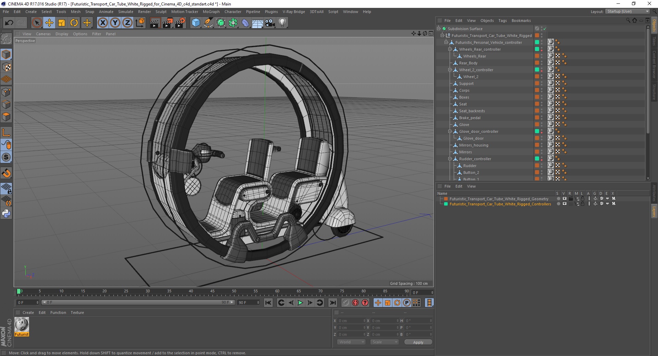Viewport: 658px width, 356px height.
Task: Switch to Model mode in left toolbar
Action: click(x=6, y=54)
